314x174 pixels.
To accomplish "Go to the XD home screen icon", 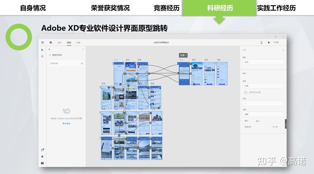I will (51, 42).
